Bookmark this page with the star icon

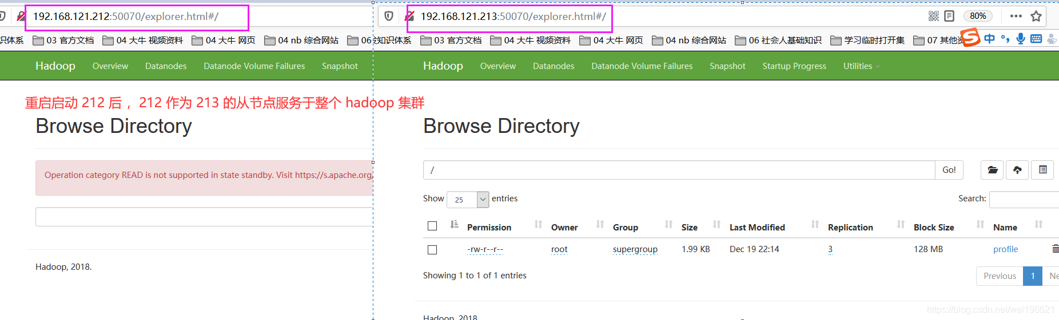click(x=1036, y=16)
